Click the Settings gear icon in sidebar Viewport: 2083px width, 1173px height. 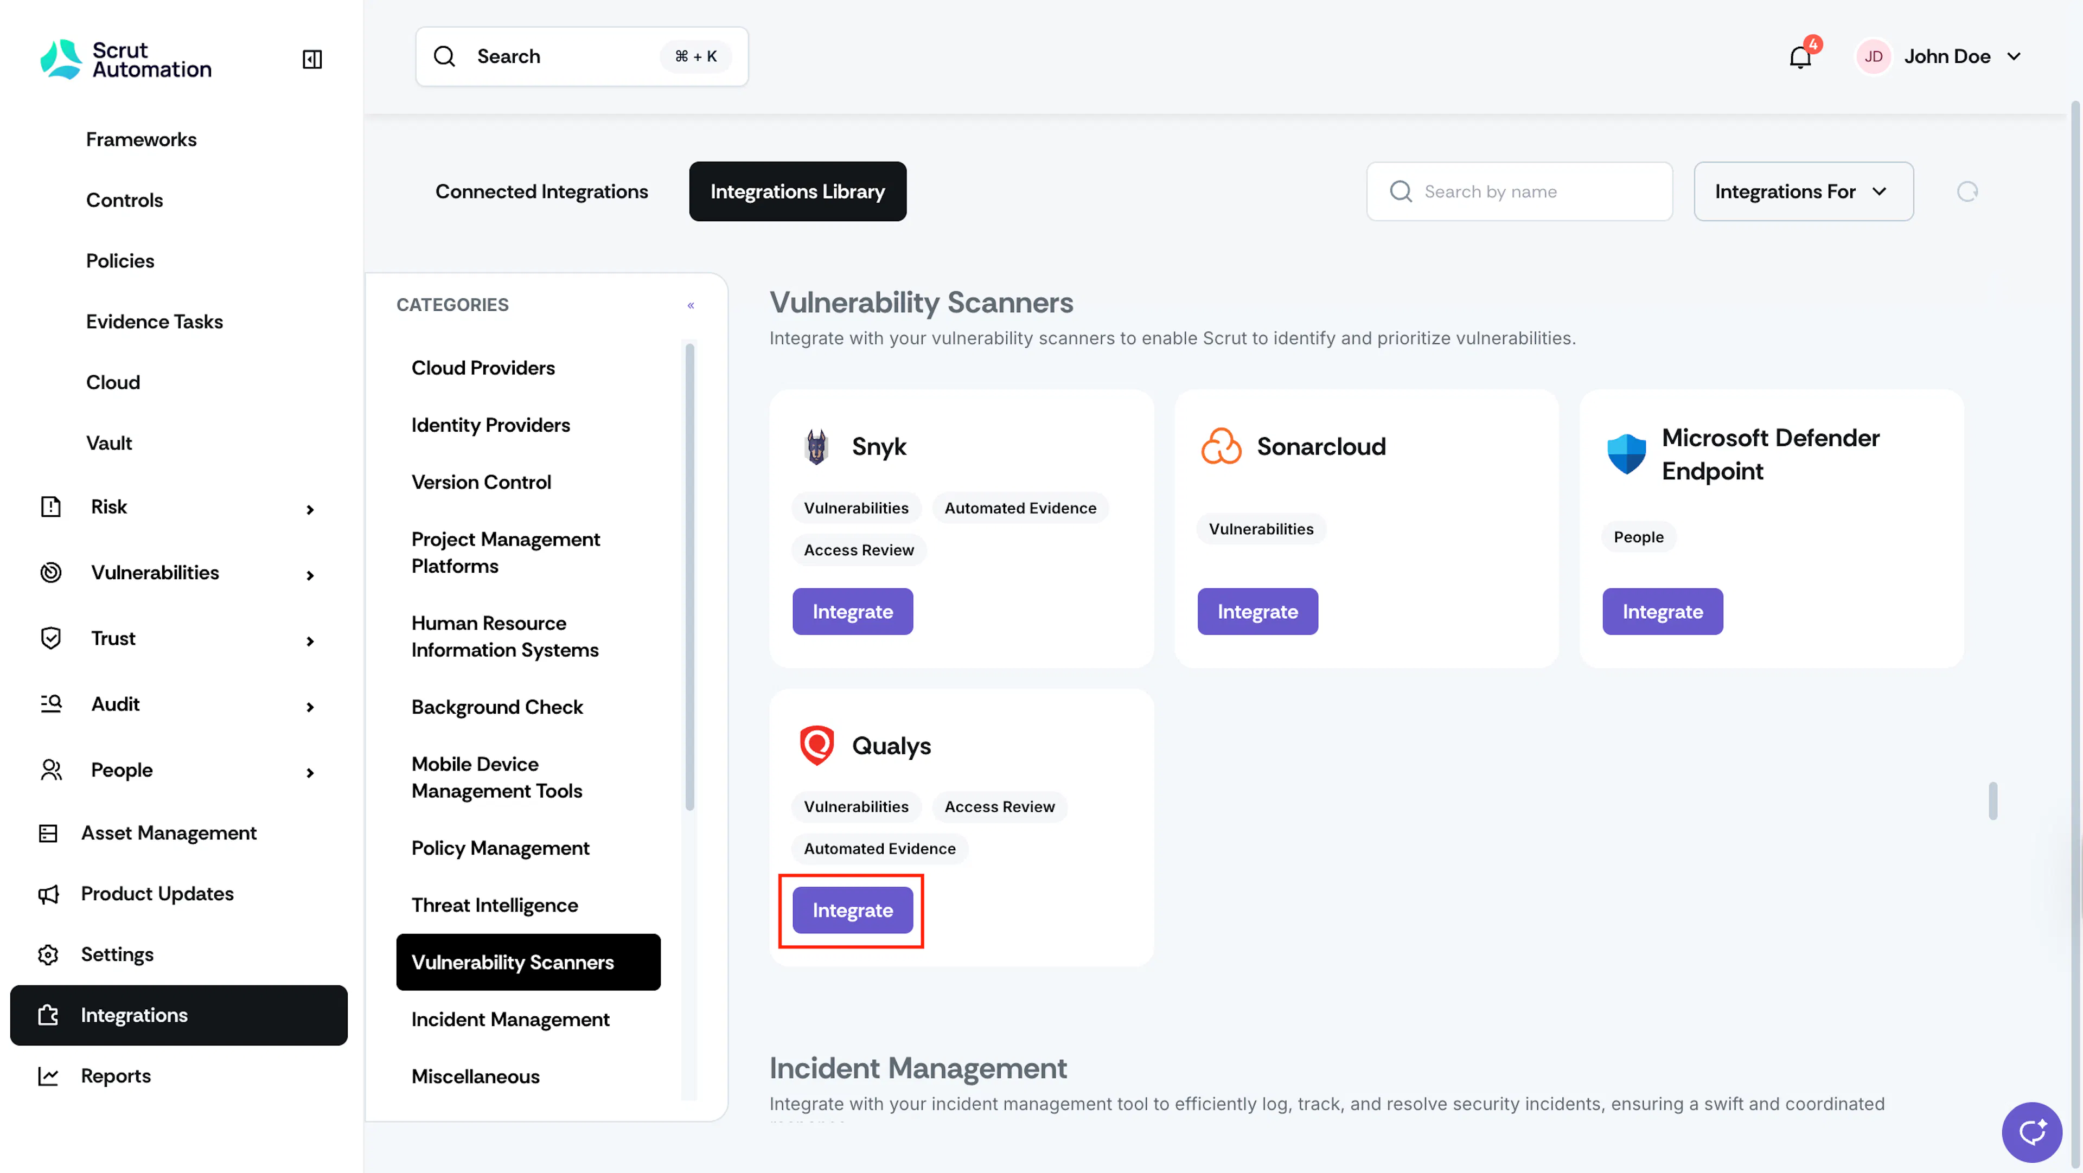pos(48,954)
